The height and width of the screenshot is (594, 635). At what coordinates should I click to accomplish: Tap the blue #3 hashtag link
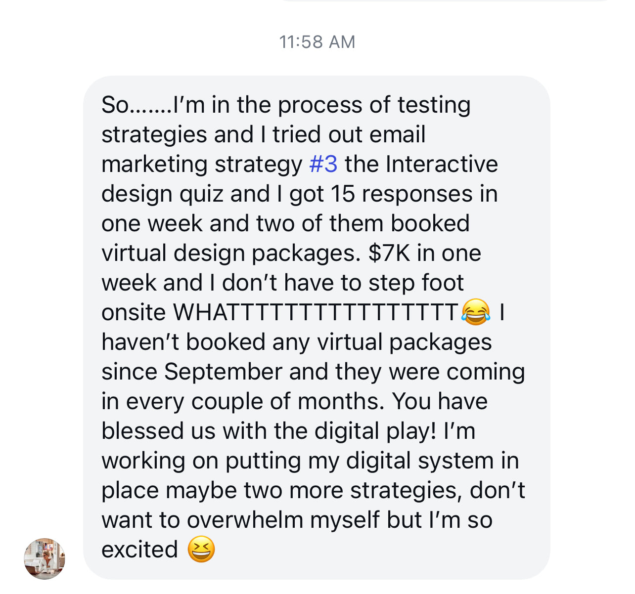point(323,164)
